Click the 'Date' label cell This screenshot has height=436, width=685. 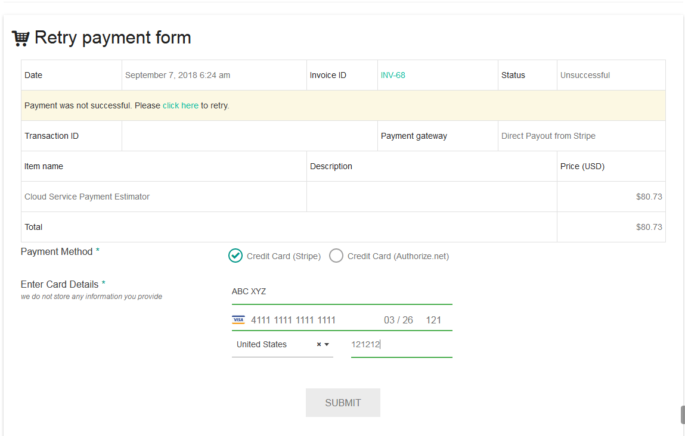coord(71,75)
